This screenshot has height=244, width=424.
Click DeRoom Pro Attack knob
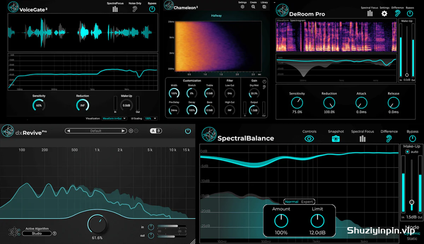(361, 103)
